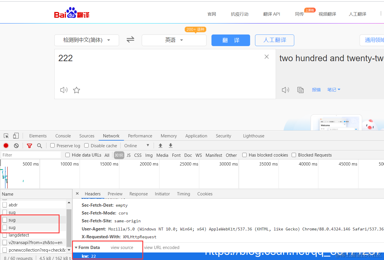Viewport: 384px width, 260px height.
Task: Show the request Preview tab
Action: coord(115,194)
